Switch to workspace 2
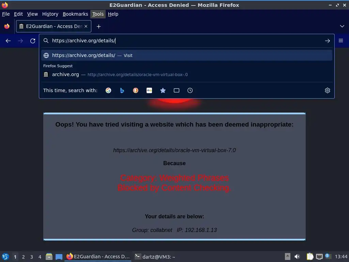 click(24, 257)
